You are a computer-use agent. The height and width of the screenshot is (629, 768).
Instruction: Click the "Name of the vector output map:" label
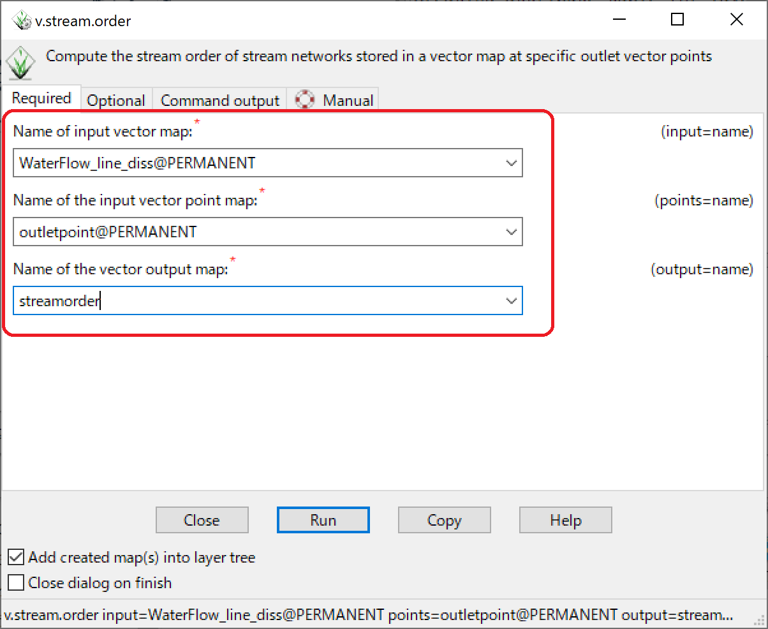point(121,269)
